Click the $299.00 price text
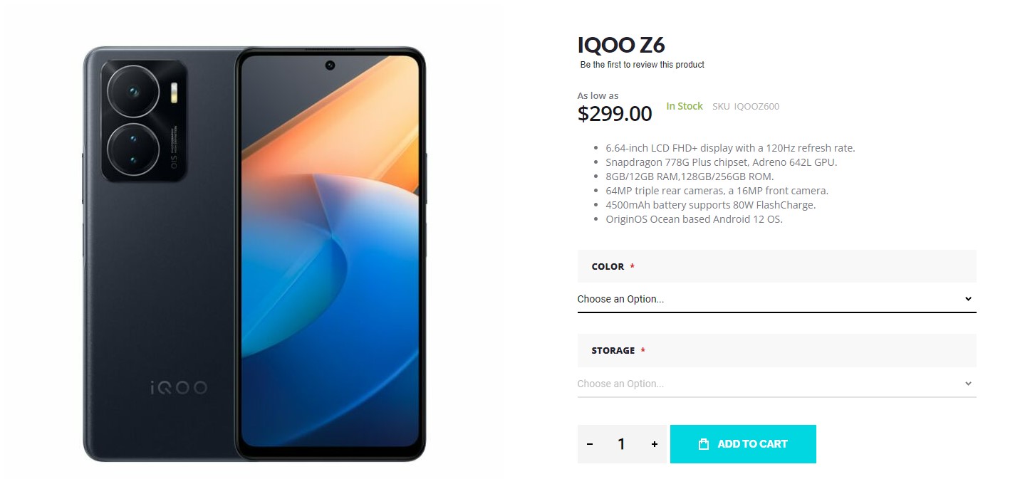1030x479 pixels. (615, 112)
